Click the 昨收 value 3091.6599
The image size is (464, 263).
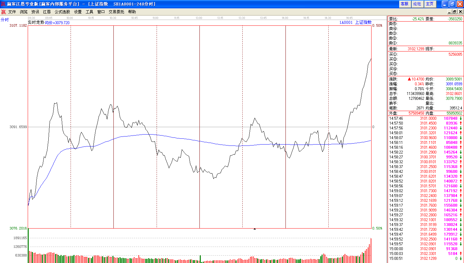tap(454, 84)
